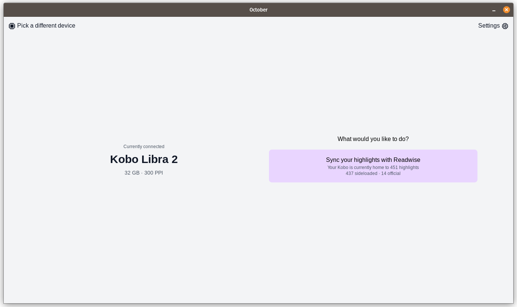Click the "300 PPI" resolution text
Screen dimensions: 517x307
154,173
